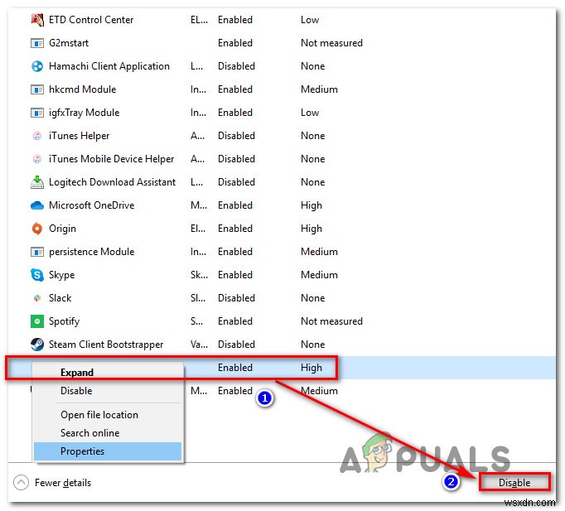Image resolution: width=565 pixels, height=511 pixels.
Task: Select the persistence Module name
Action: click(91, 252)
